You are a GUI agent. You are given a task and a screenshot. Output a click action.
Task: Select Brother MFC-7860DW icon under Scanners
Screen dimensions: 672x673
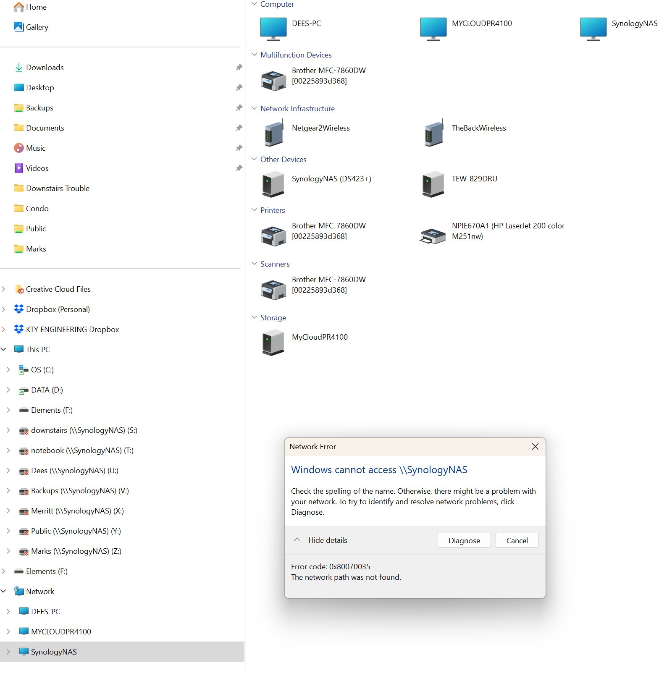pyautogui.click(x=273, y=289)
